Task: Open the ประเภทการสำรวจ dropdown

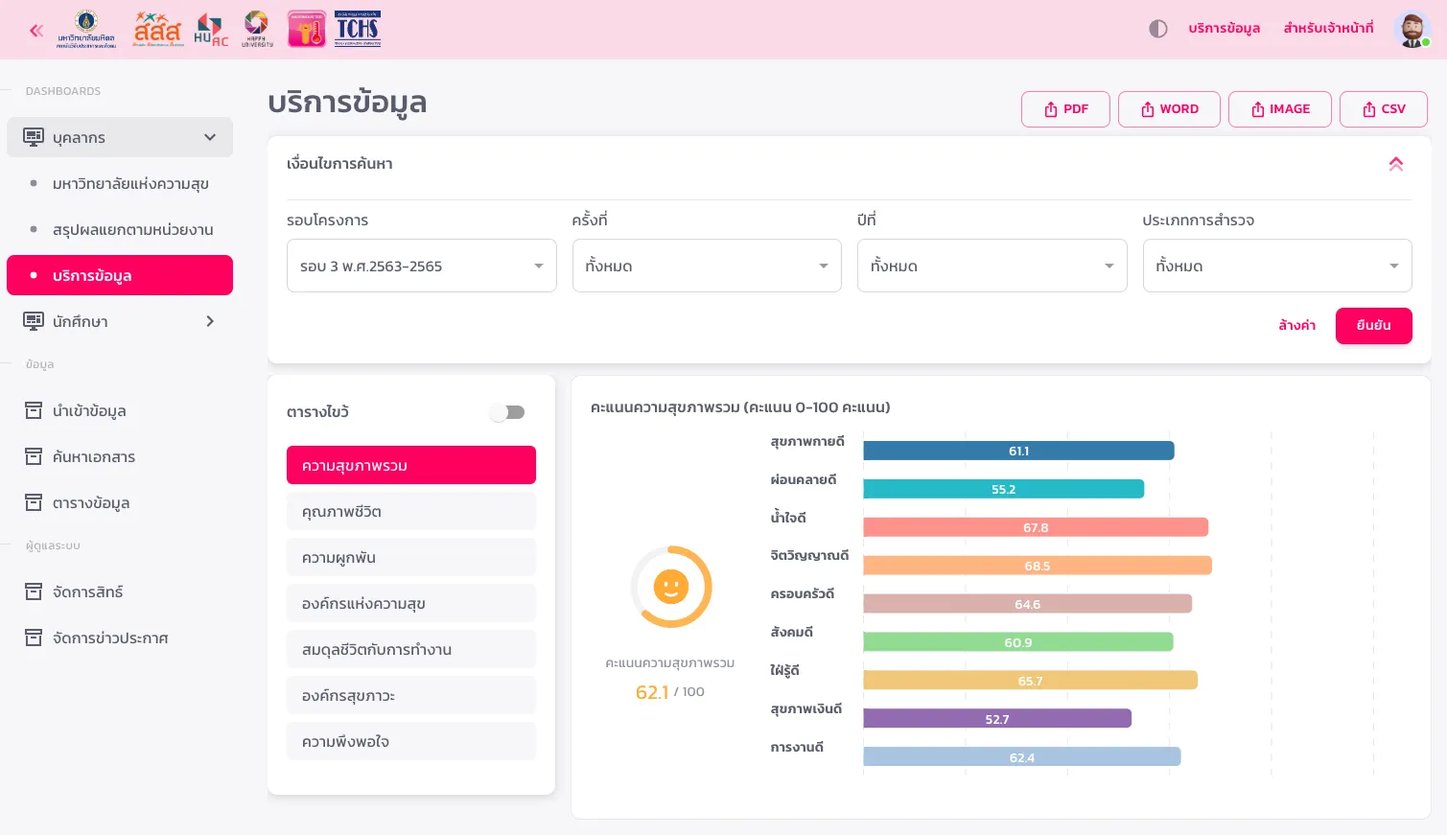Action: click(1277, 266)
